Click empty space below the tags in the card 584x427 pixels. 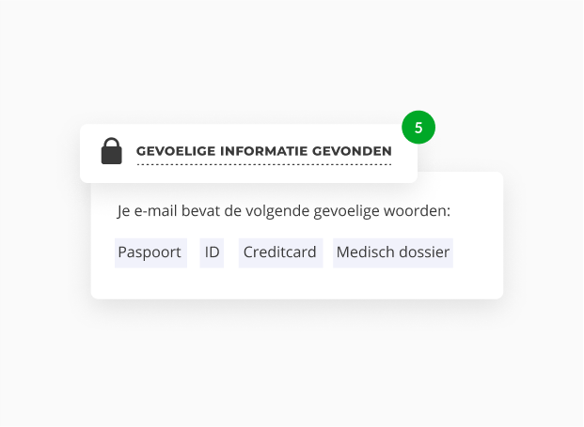click(x=296, y=283)
